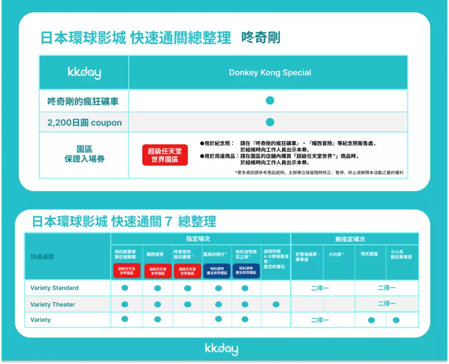Viewport: 449px width, 364px height.
Task: Click the red 超級任天堂世界園區 badge in the top table
Action: coord(165,155)
